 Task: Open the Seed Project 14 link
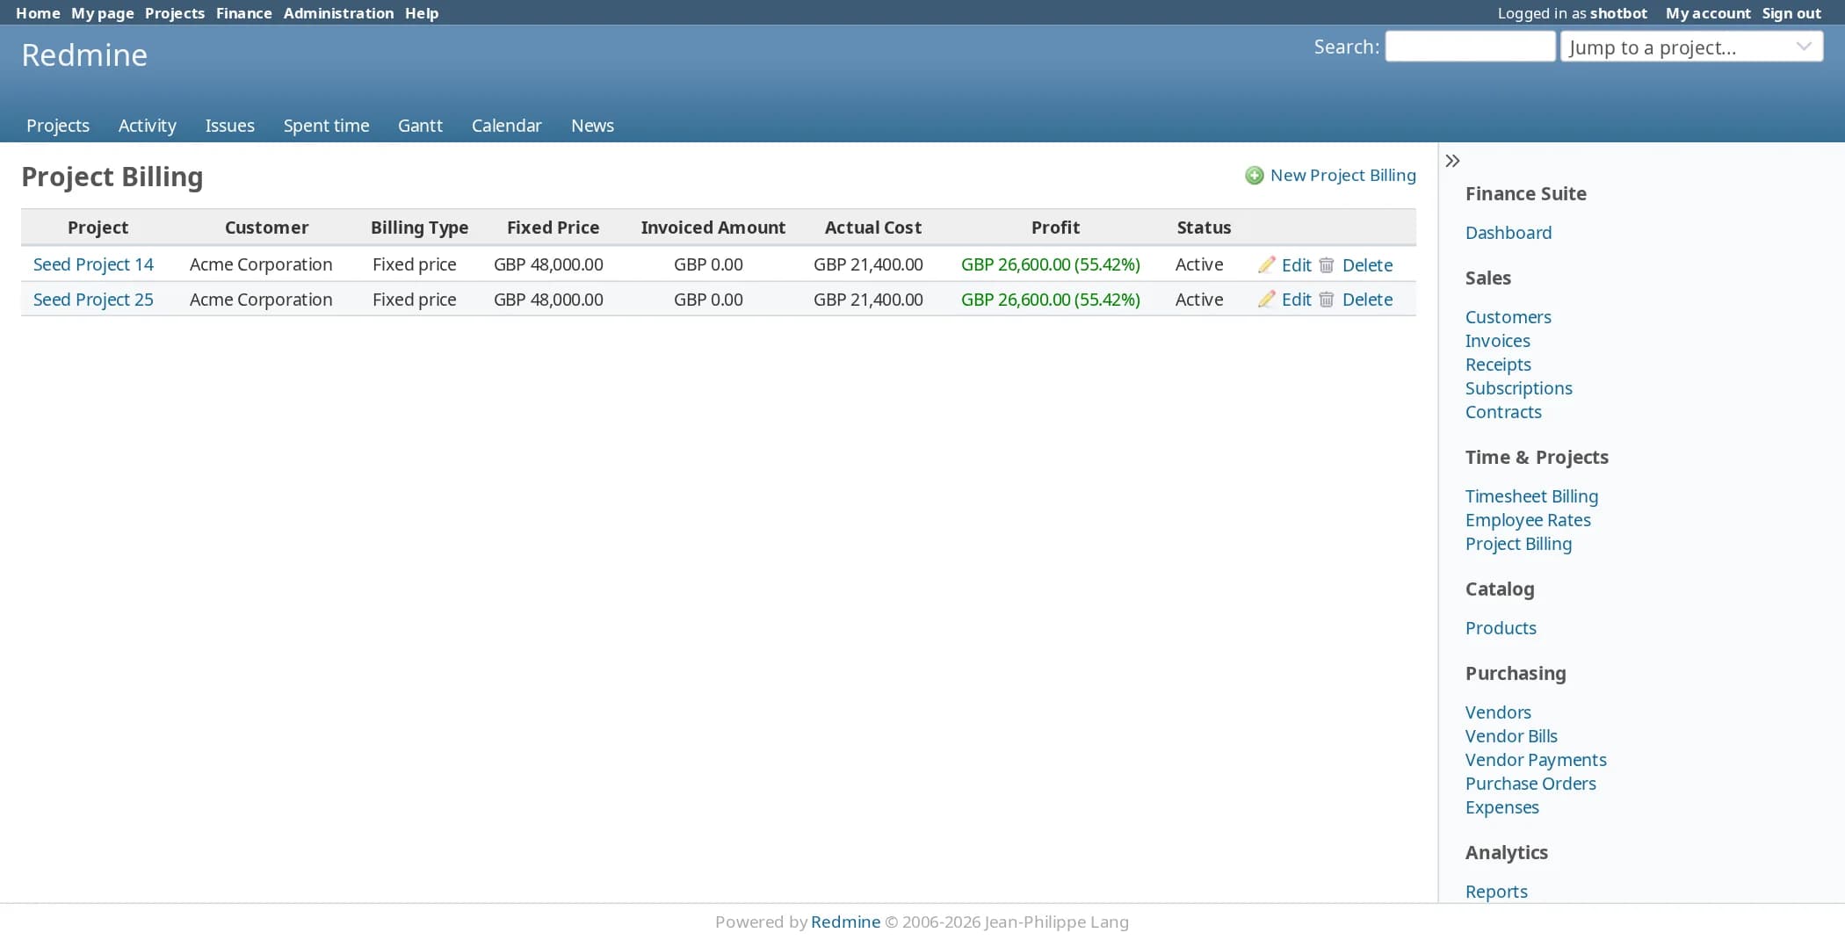pos(93,264)
